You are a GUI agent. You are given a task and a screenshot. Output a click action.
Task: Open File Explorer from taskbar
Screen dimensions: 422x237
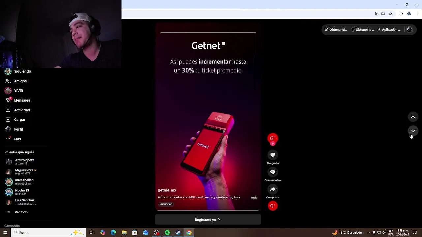tap(124, 233)
